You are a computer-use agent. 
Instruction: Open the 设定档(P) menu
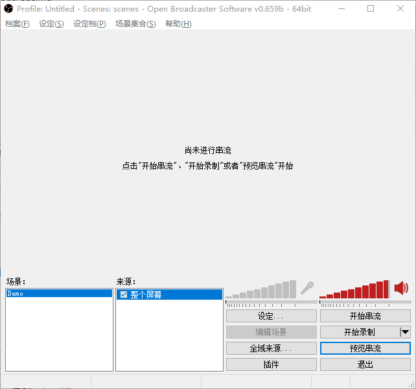click(89, 24)
